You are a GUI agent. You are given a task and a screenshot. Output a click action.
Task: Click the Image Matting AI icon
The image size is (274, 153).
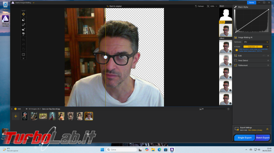coord(236,37)
